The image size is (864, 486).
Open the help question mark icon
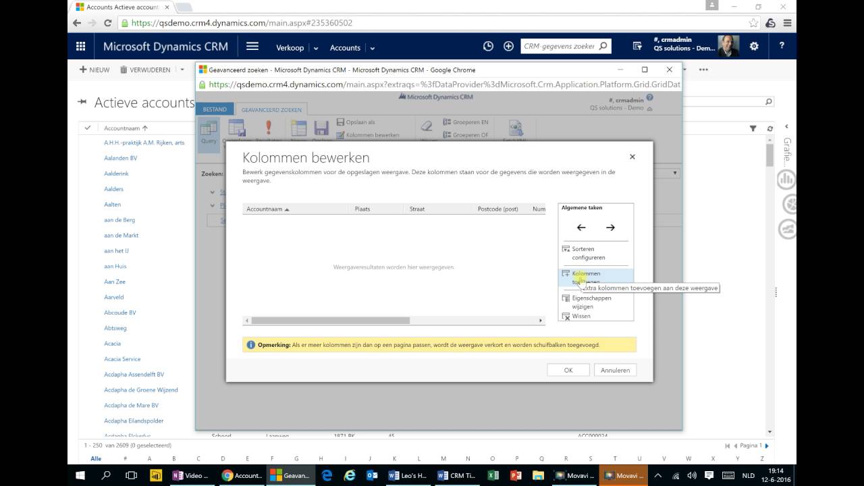[x=782, y=47]
